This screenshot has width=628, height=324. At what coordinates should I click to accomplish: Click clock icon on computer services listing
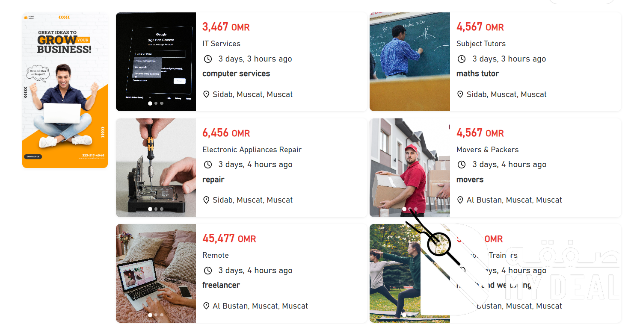click(x=208, y=59)
